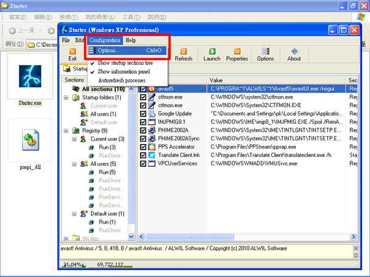Click the VPCUserServices entry icon
The height and width of the screenshot is (277, 370).
coord(152,164)
